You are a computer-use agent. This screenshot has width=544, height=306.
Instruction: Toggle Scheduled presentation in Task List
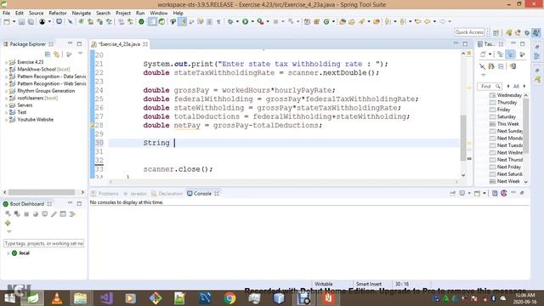[510, 54]
